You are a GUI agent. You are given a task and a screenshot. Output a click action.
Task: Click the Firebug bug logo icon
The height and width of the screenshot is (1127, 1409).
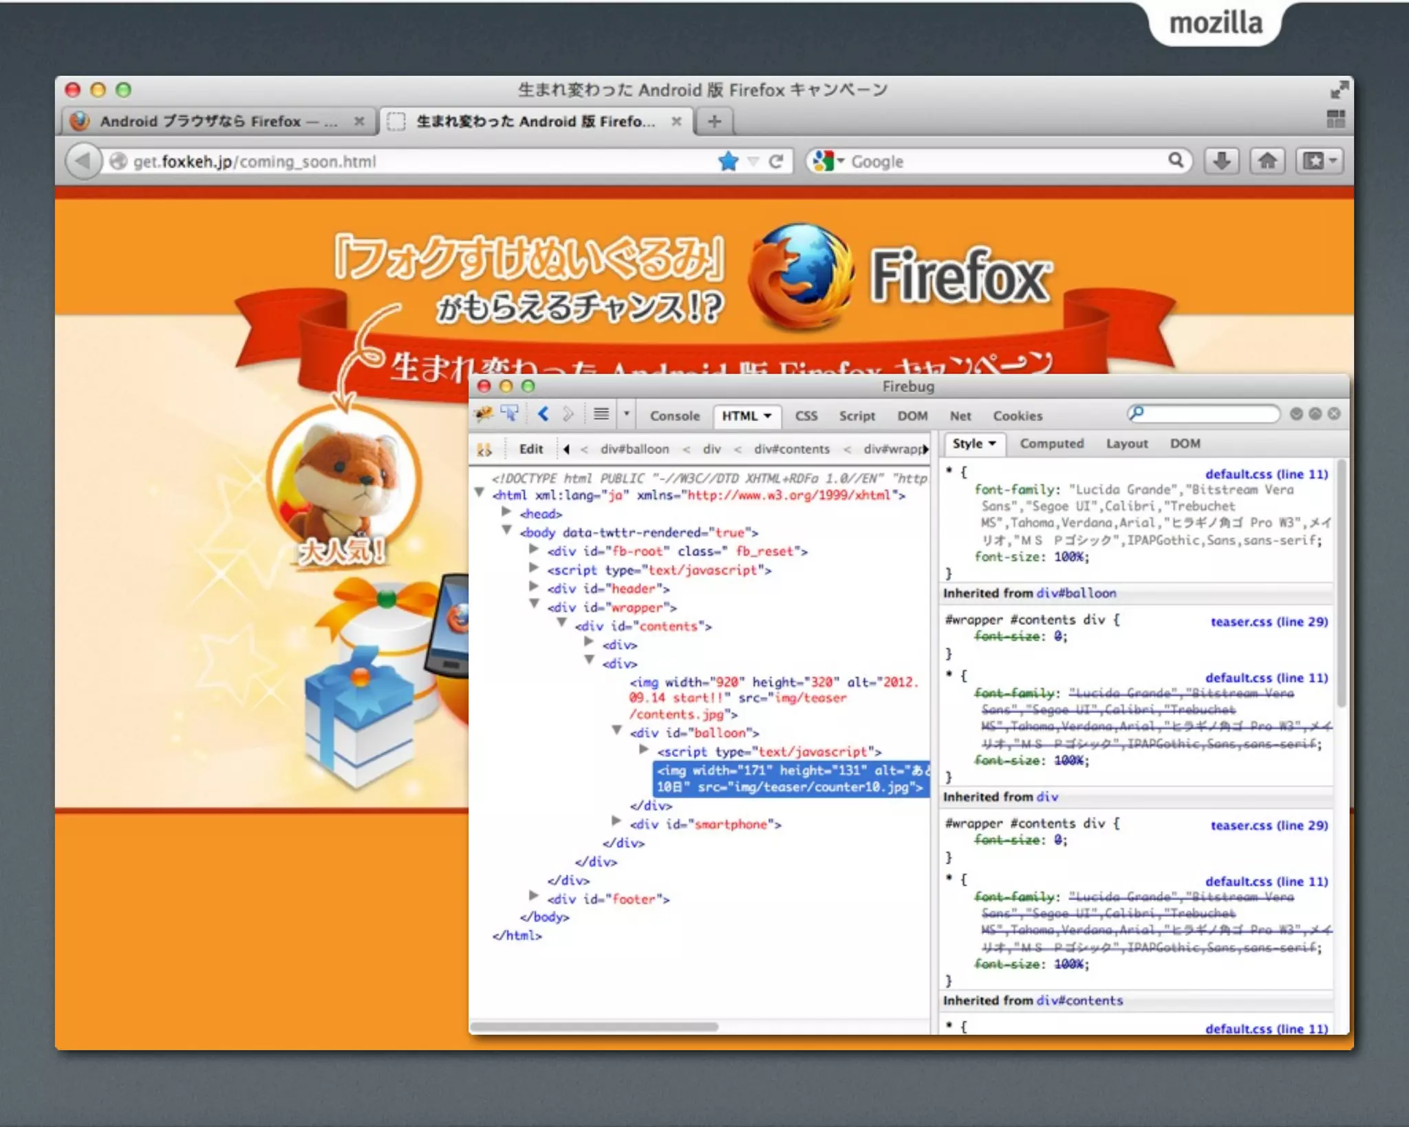484,414
